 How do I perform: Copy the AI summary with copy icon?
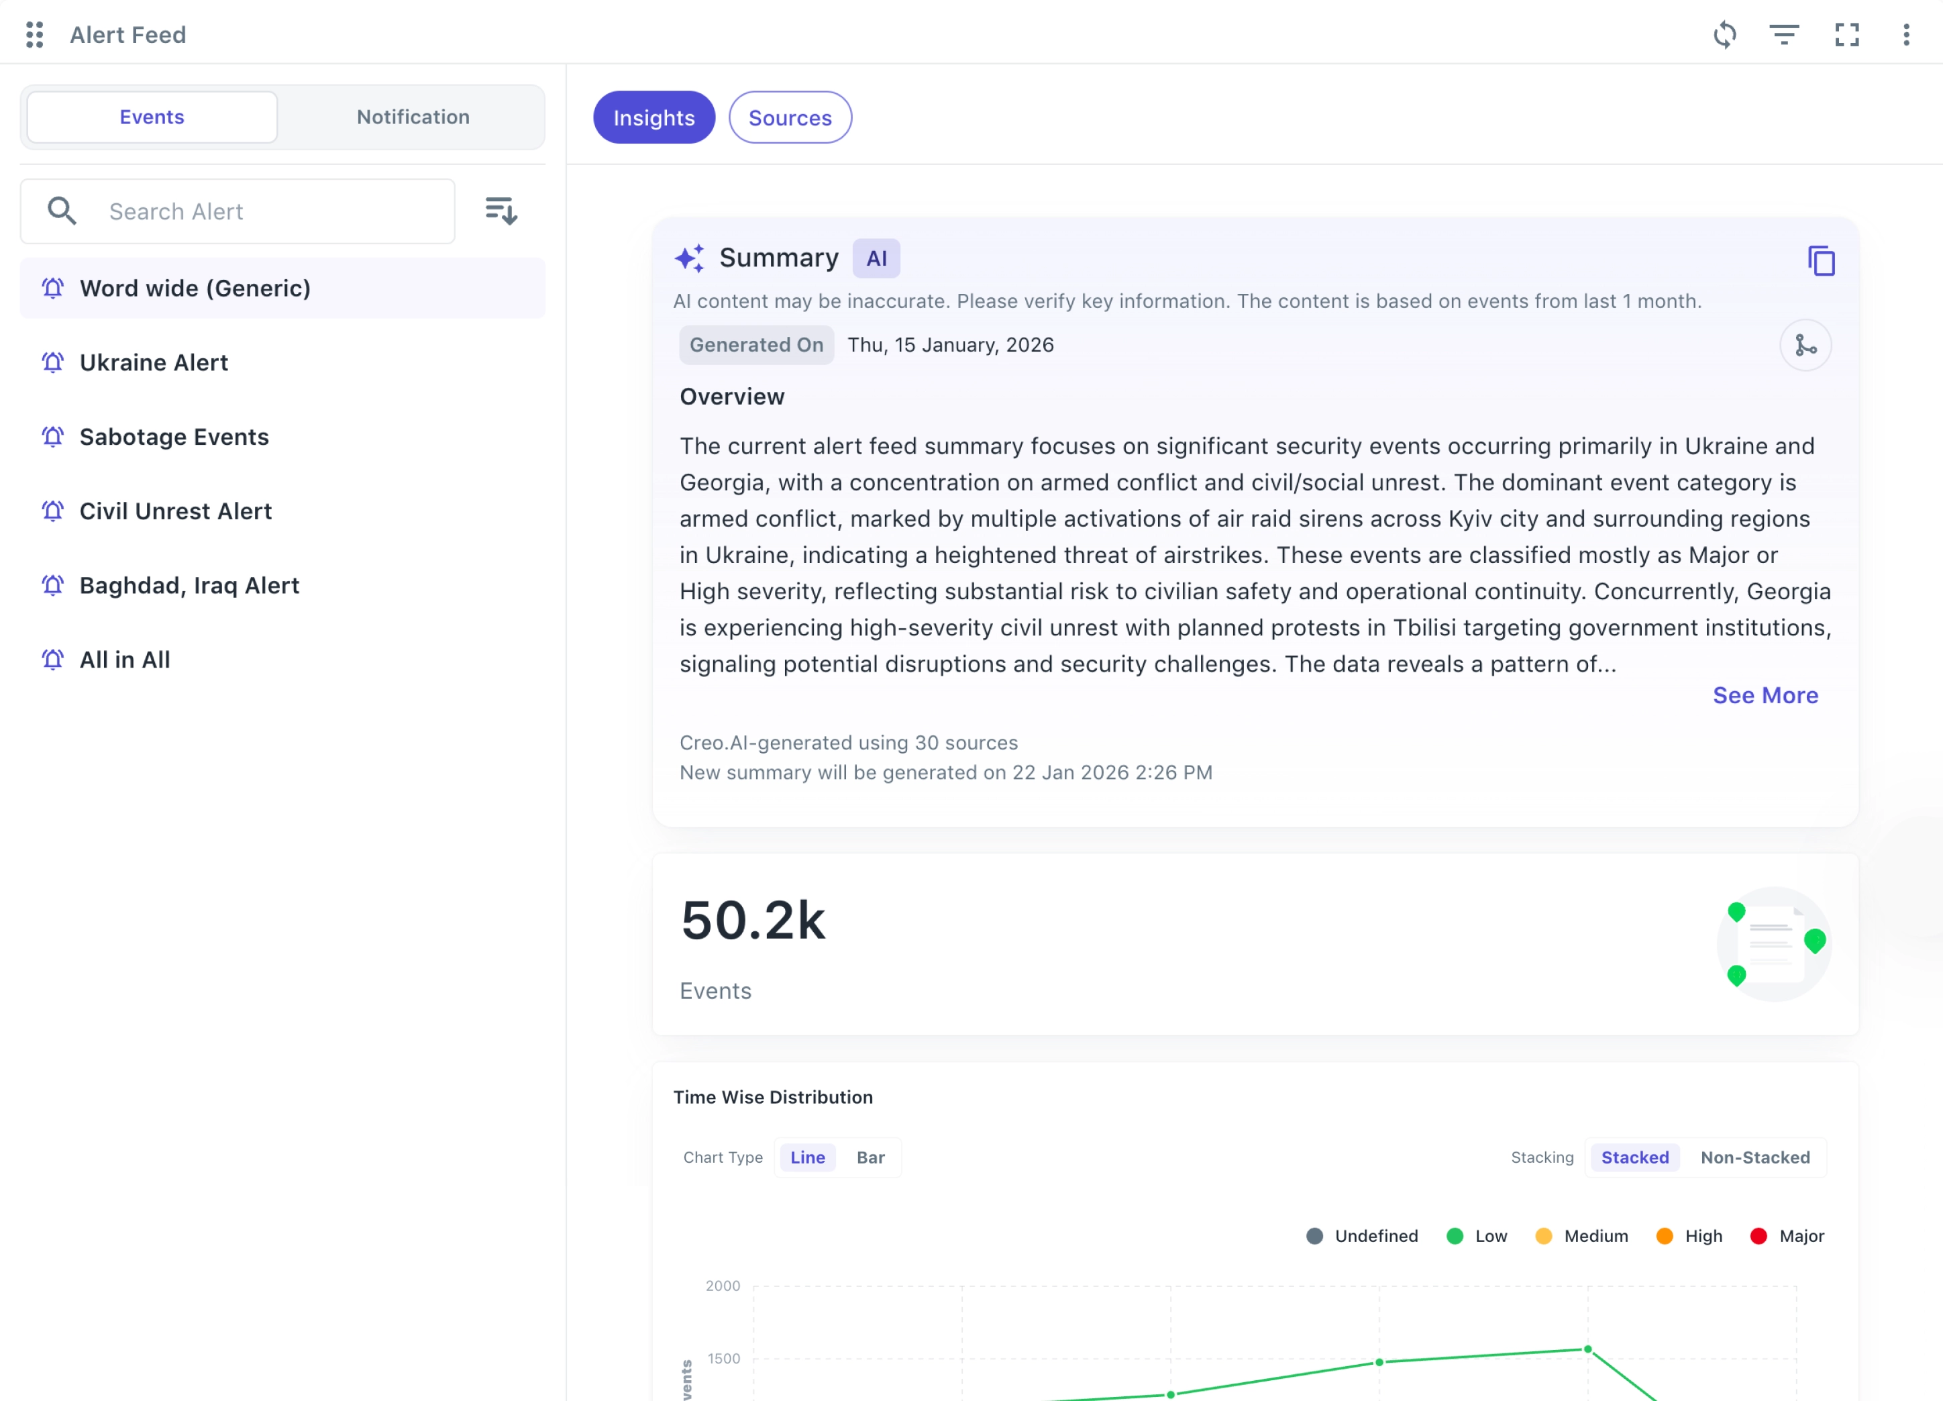(1820, 260)
